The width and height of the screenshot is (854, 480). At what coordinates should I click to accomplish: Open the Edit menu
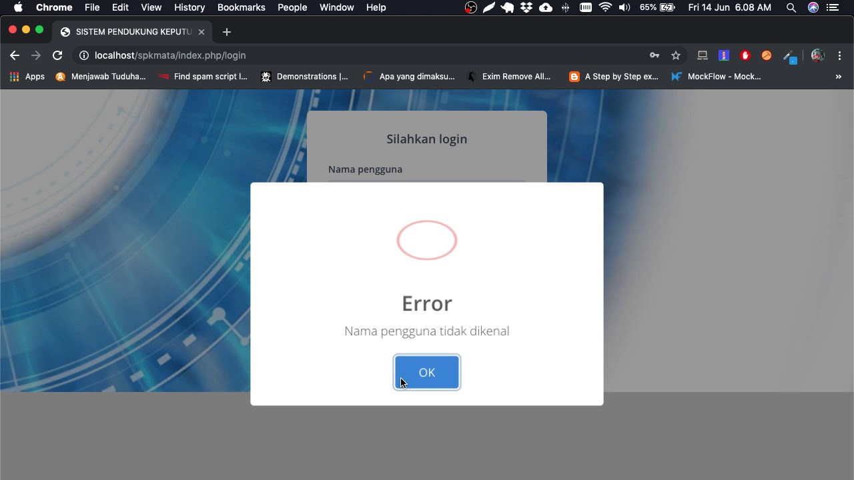pyautogui.click(x=121, y=7)
